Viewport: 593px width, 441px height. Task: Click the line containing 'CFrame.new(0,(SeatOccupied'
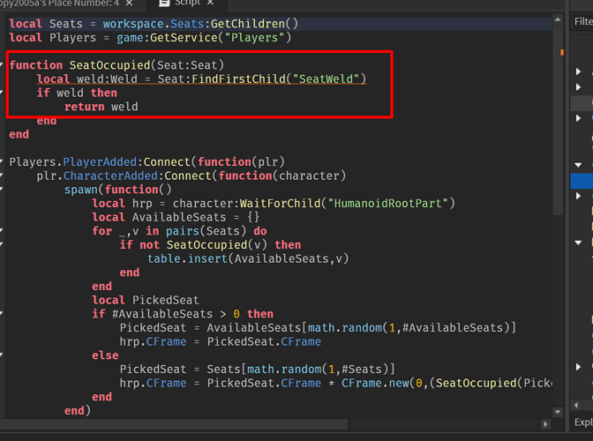coord(336,383)
